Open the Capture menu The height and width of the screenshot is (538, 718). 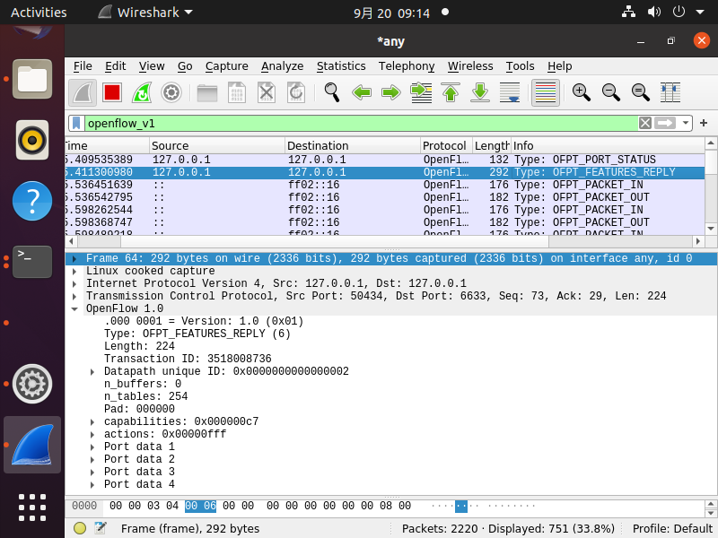point(227,66)
